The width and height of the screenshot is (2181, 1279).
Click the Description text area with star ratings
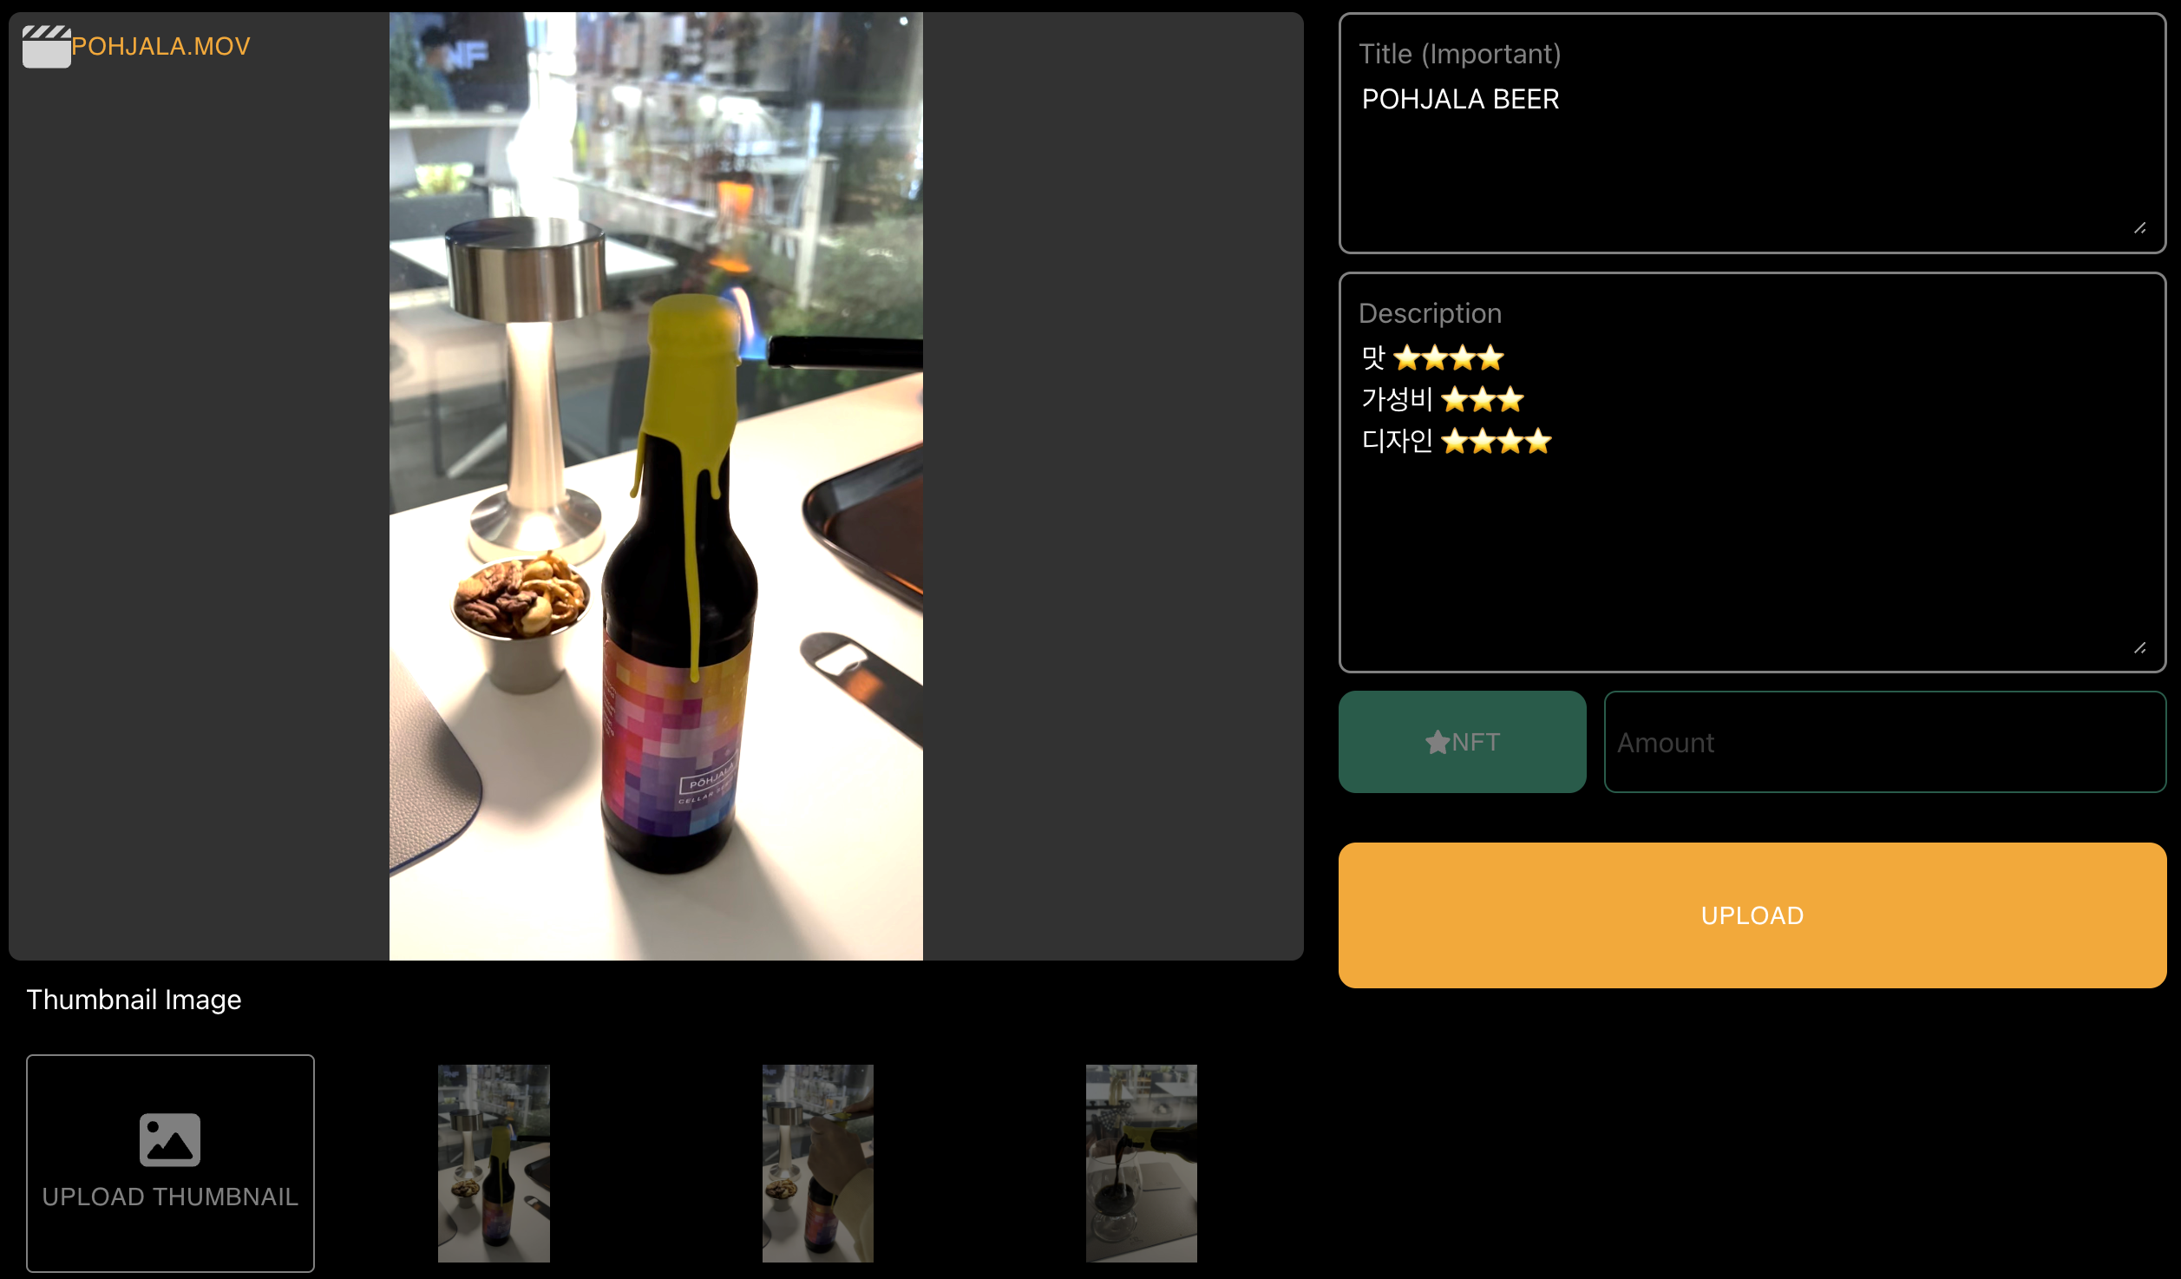point(1752,472)
